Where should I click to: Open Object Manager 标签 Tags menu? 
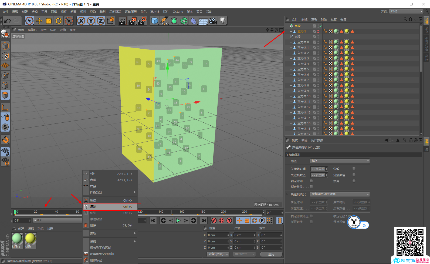click(334, 19)
